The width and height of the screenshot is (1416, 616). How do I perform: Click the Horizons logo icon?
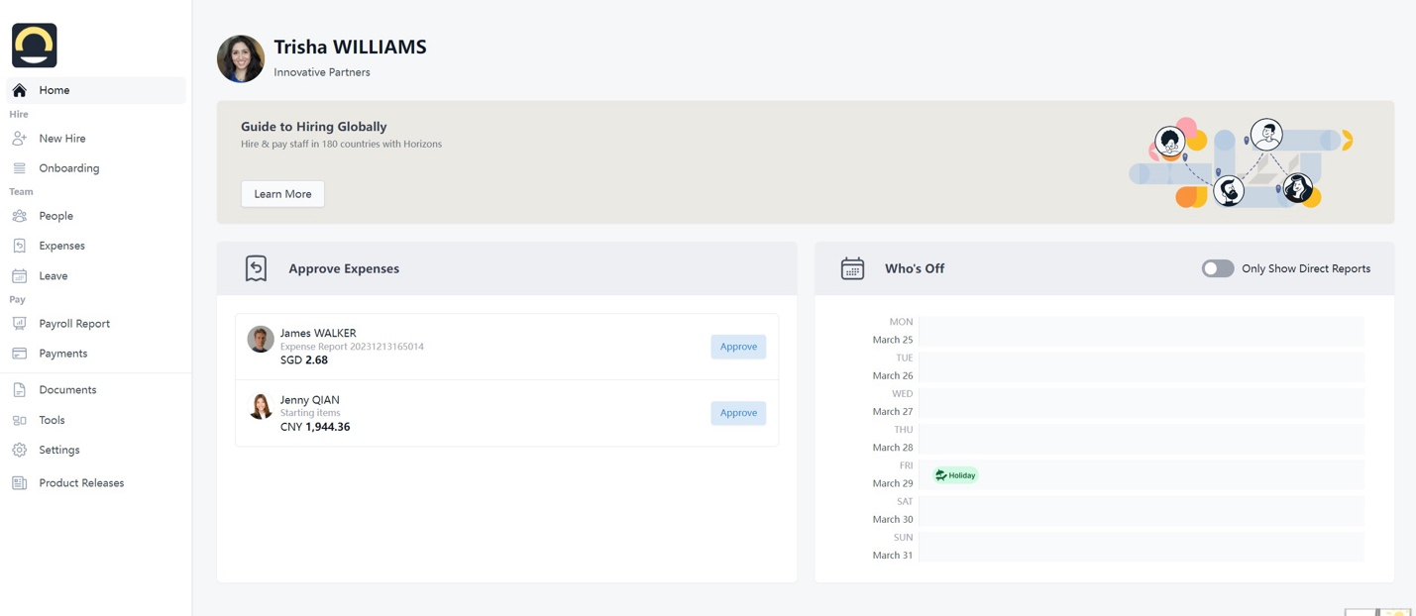point(35,46)
